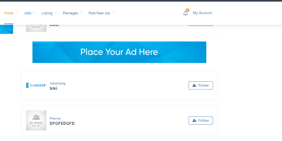
Task: Open the Packages dropdown arrow
Action: pos(81,13)
